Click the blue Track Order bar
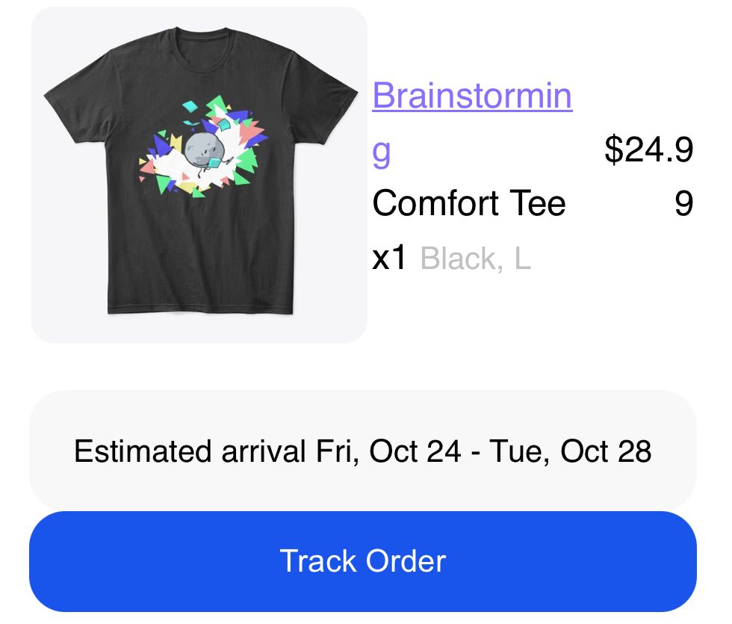The width and height of the screenshot is (732, 624). coord(364,560)
